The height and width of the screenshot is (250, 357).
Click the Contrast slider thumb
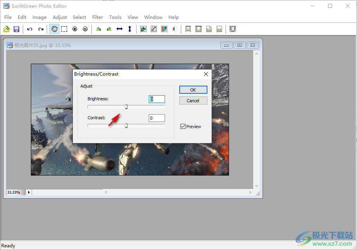[126, 125]
